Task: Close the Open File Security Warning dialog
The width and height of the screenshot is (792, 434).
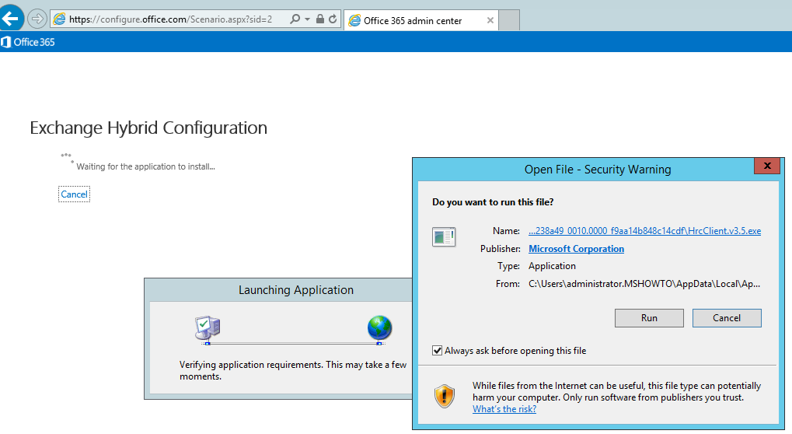Action: click(767, 166)
